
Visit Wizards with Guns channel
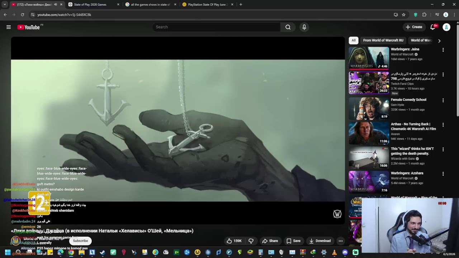403,159
